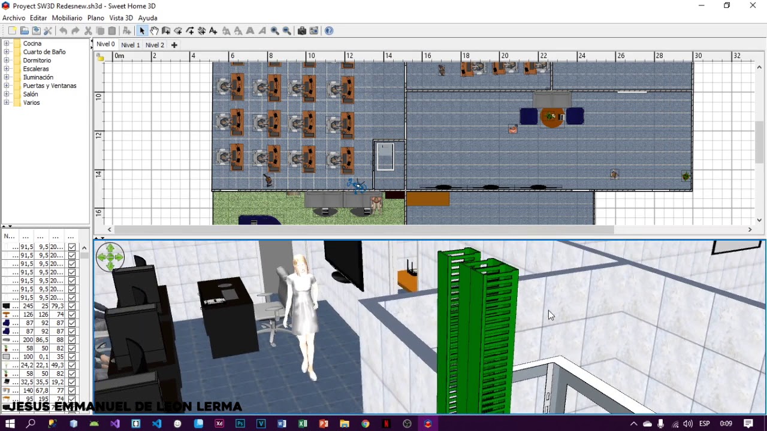
Task: Expand the Puertas y Ventanas category
Action: [7, 86]
